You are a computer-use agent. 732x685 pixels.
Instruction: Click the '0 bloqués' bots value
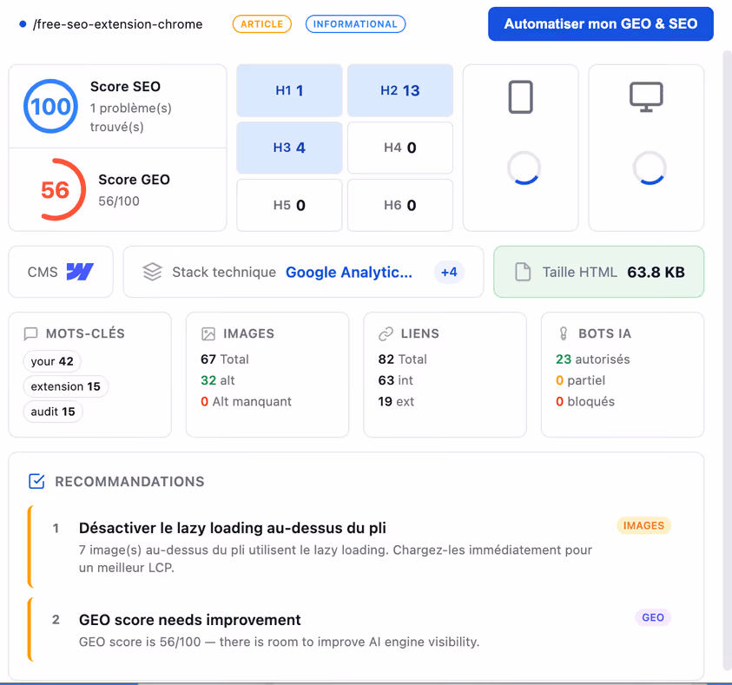click(585, 401)
